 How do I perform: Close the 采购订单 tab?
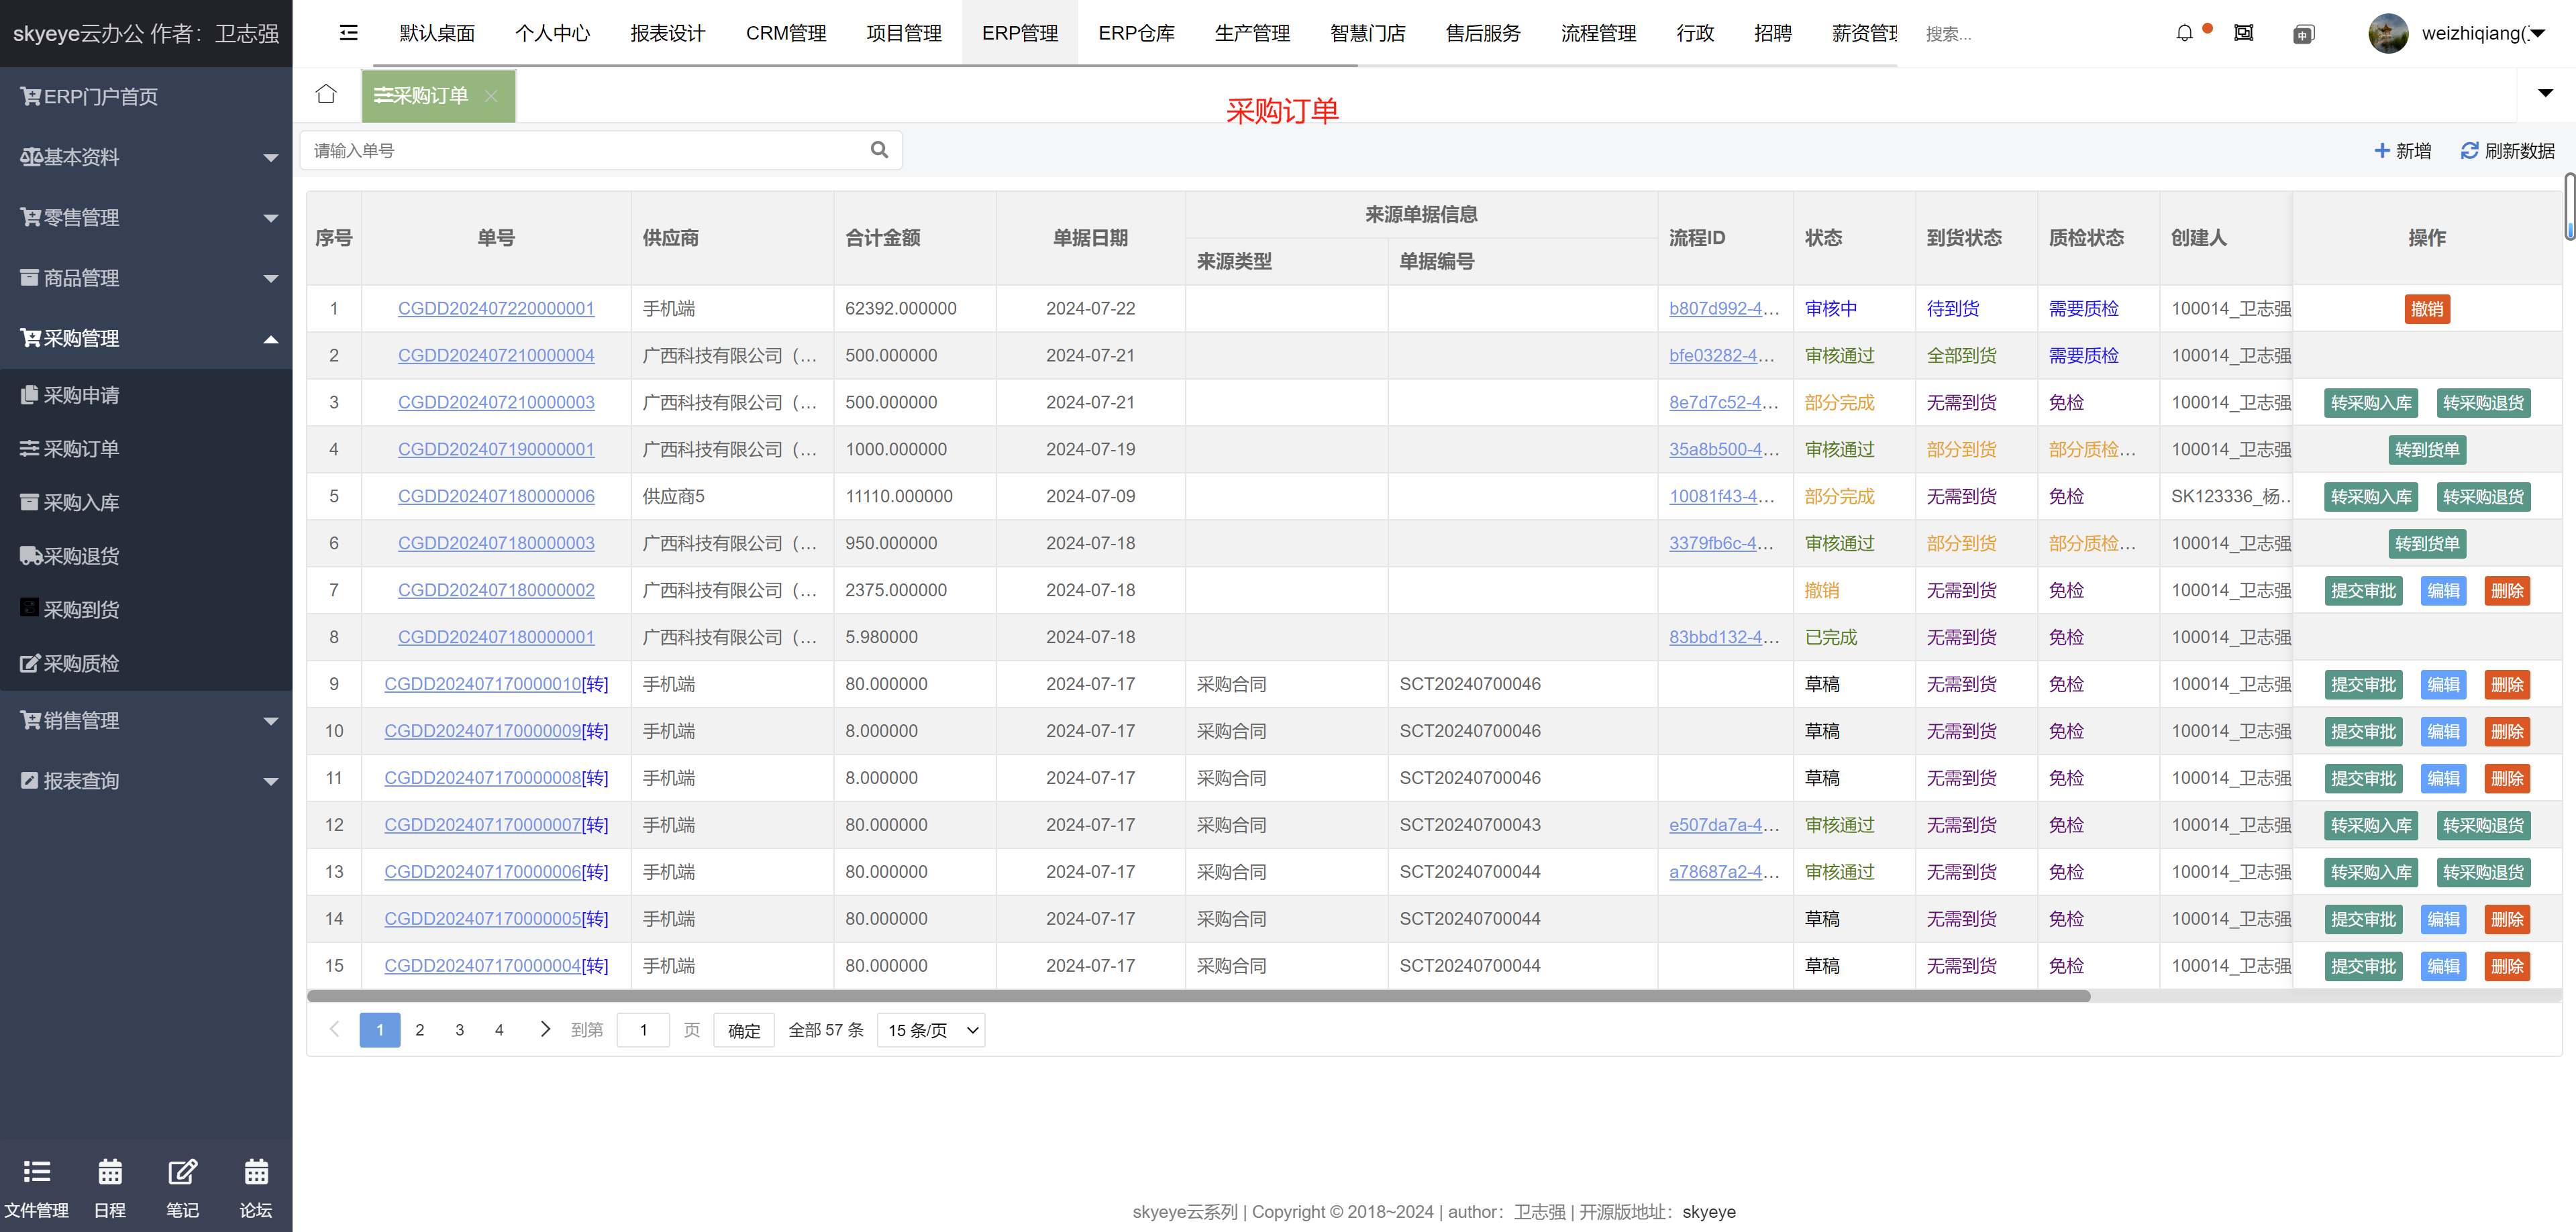coord(491,96)
